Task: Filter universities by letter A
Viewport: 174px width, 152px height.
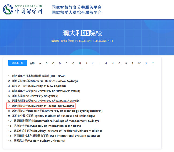Action: 40,63
